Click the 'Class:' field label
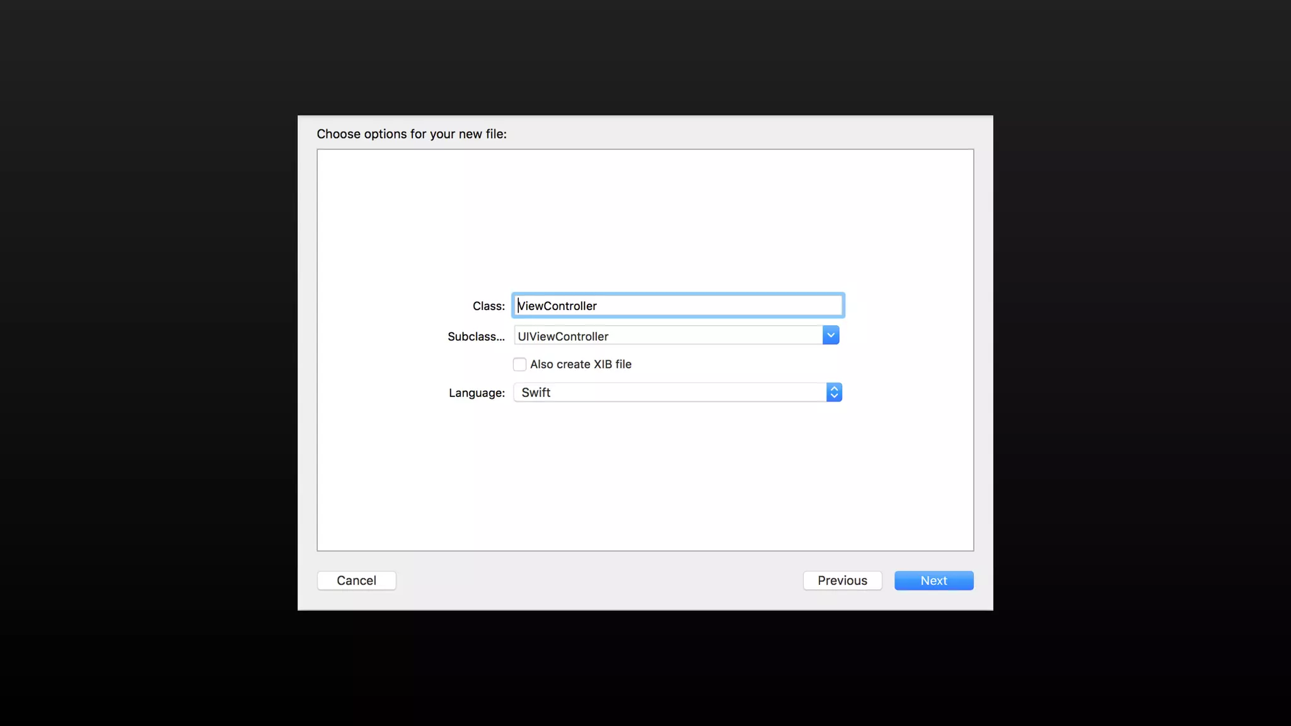This screenshot has height=726, width=1291. [489, 306]
